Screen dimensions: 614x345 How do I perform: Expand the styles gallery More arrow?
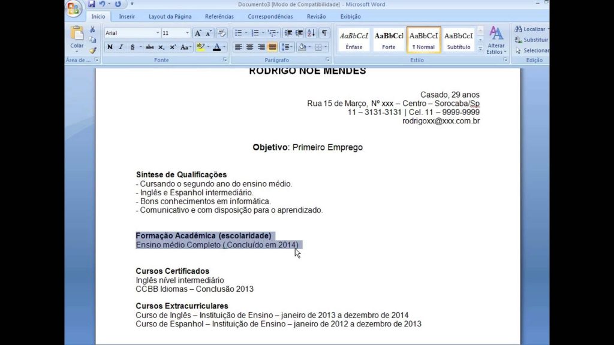click(x=480, y=49)
